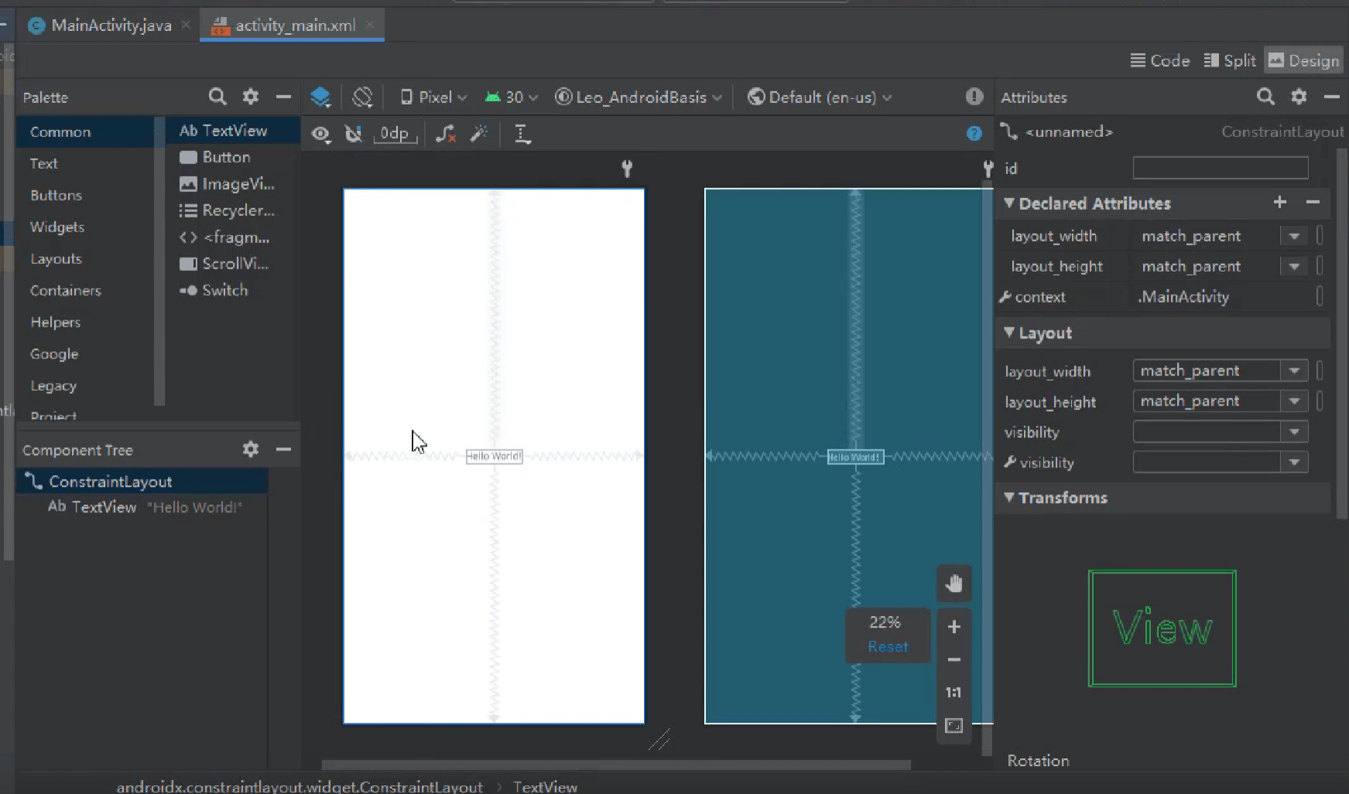Screen dimensions: 1349x794
Task: Open declared layout_height dropdown arrow
Action: point(1294,266)
